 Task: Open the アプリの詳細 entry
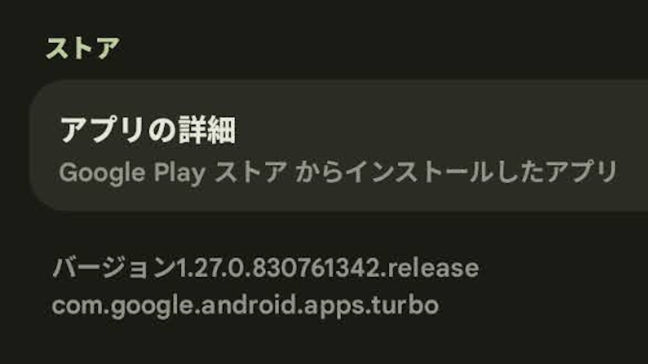338,146
